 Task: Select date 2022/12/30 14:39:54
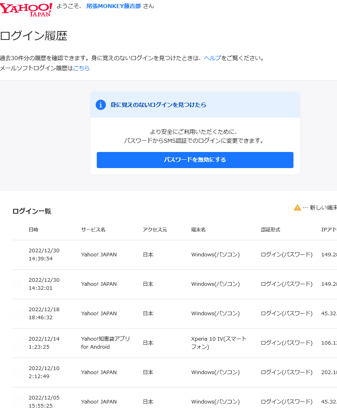(x=44, y=254)
